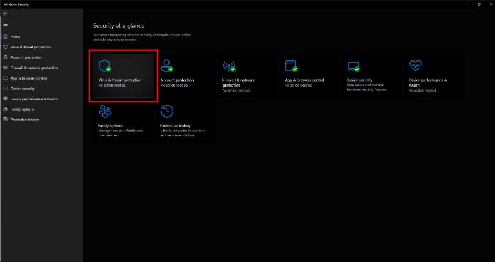Viewport: 495px width, 262px height.
Task: Click Device security laptop icon in sidebar
Action: 5,89
